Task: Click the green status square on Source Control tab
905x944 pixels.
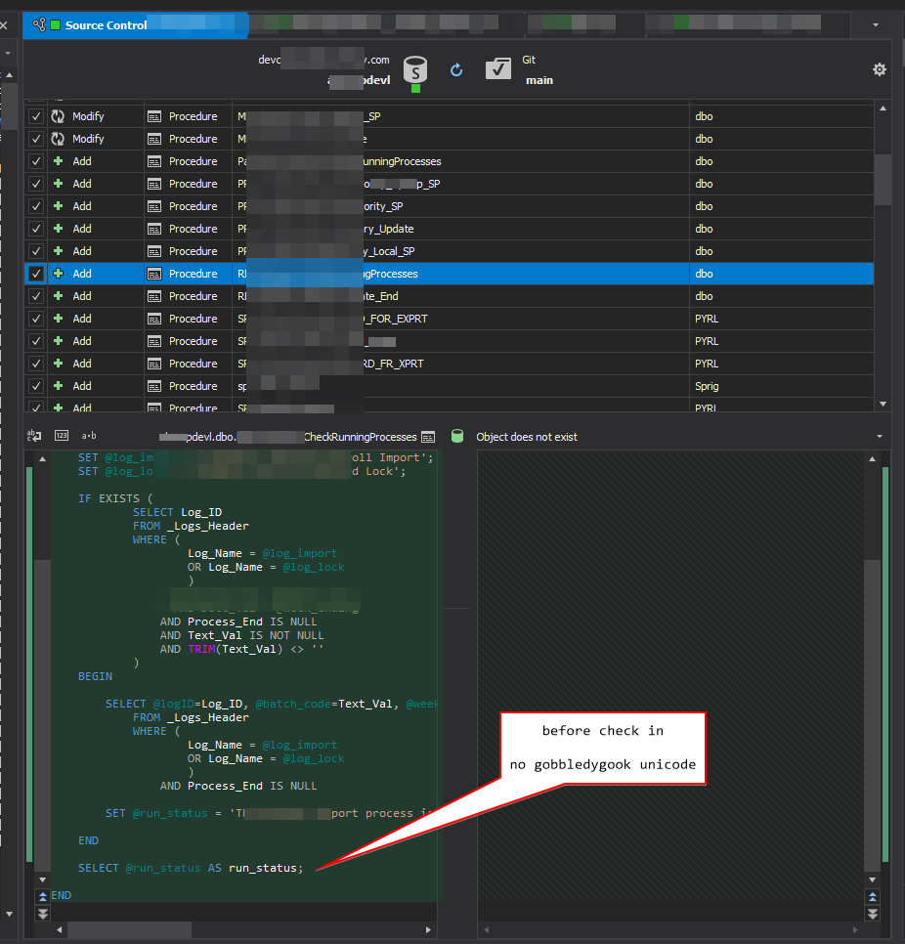Action: 56,25
